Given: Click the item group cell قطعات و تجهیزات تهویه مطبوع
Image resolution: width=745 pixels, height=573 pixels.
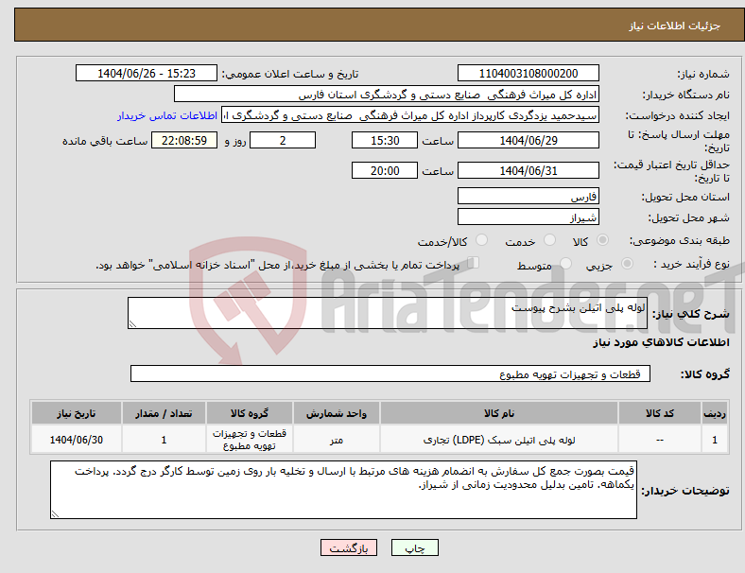Looking at the screenshot, I should click(x=250, y=440).
